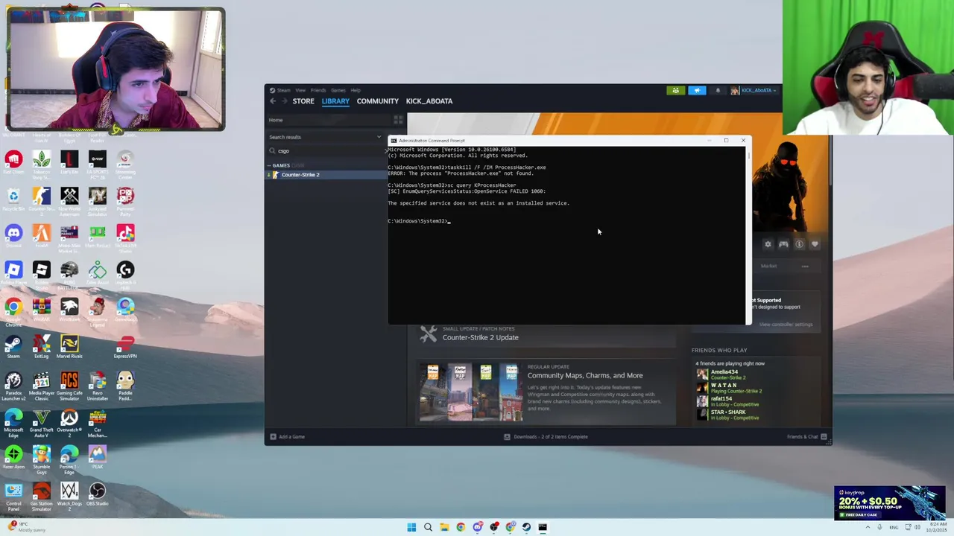Open File Explorer from taskbar

click(444, 527)
